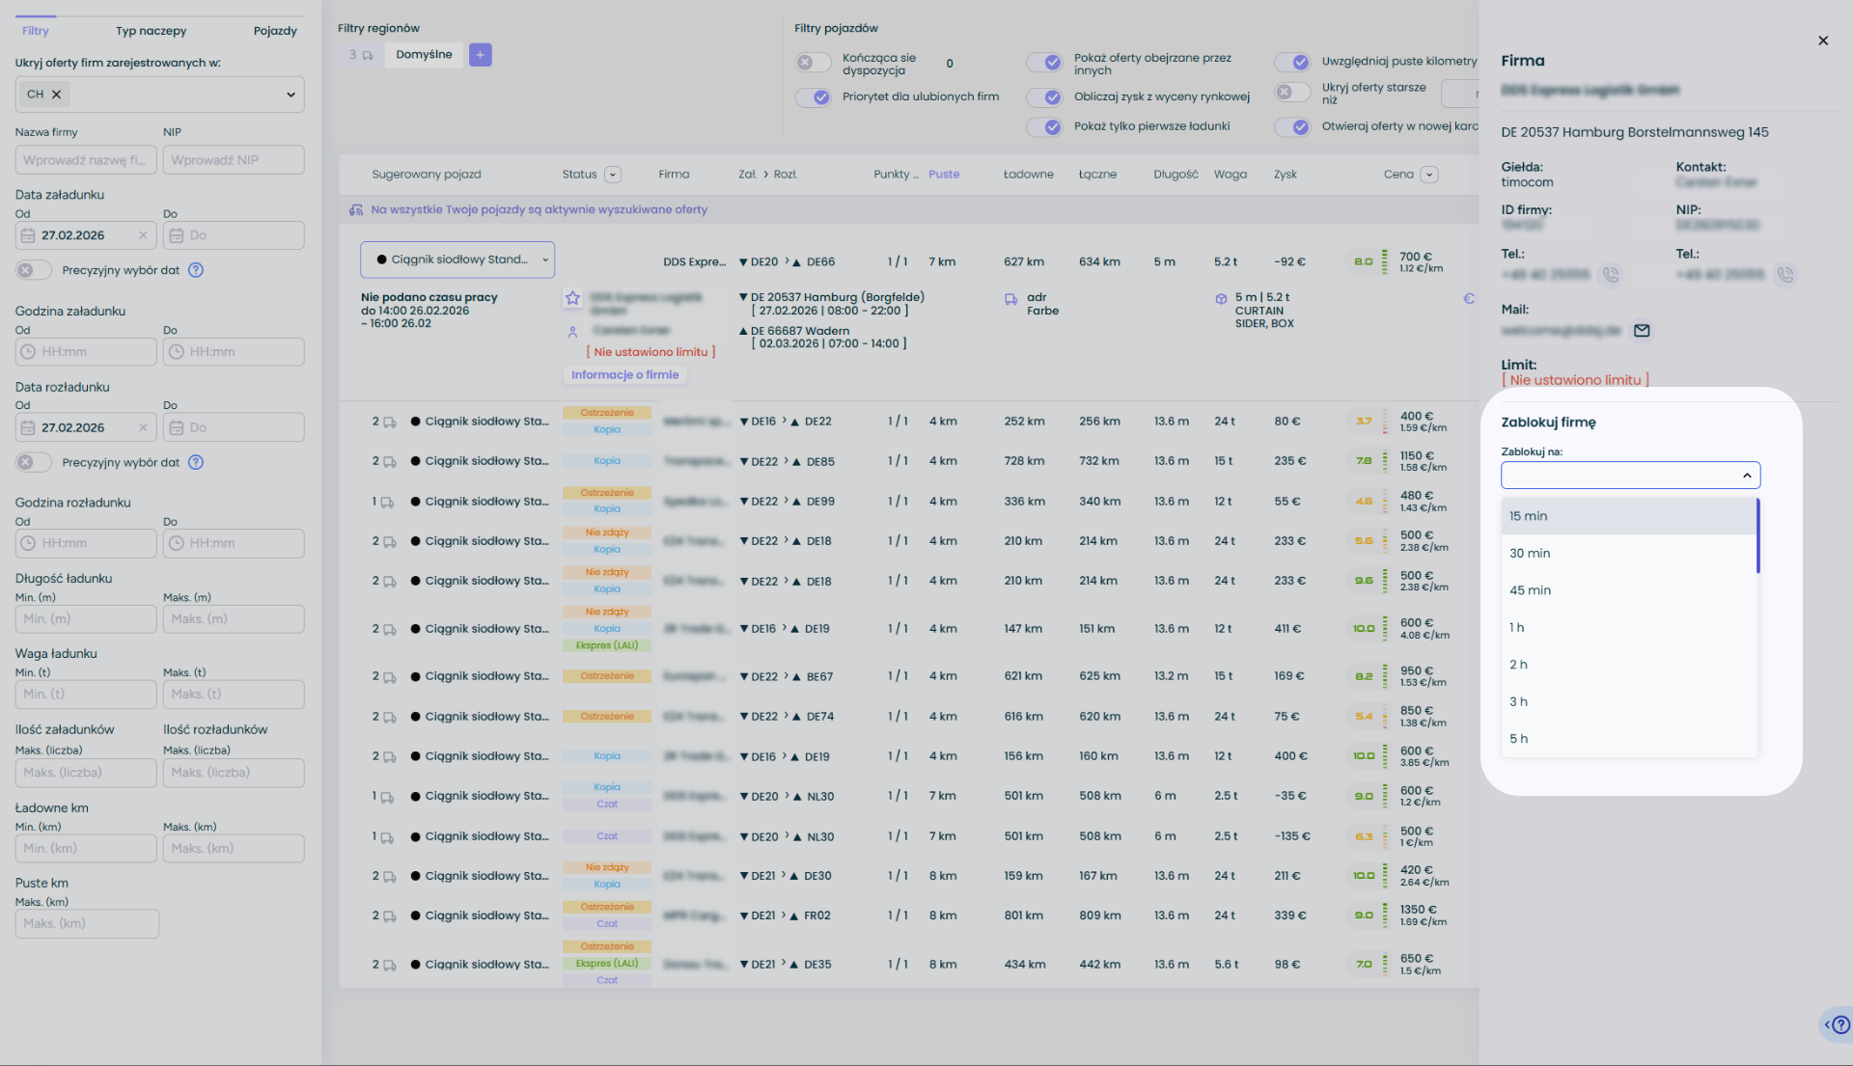Click the Nazwa firmy input field
Image resolution: width=1853 pixels, height=1066 pixels.
(x=86, y=160)
